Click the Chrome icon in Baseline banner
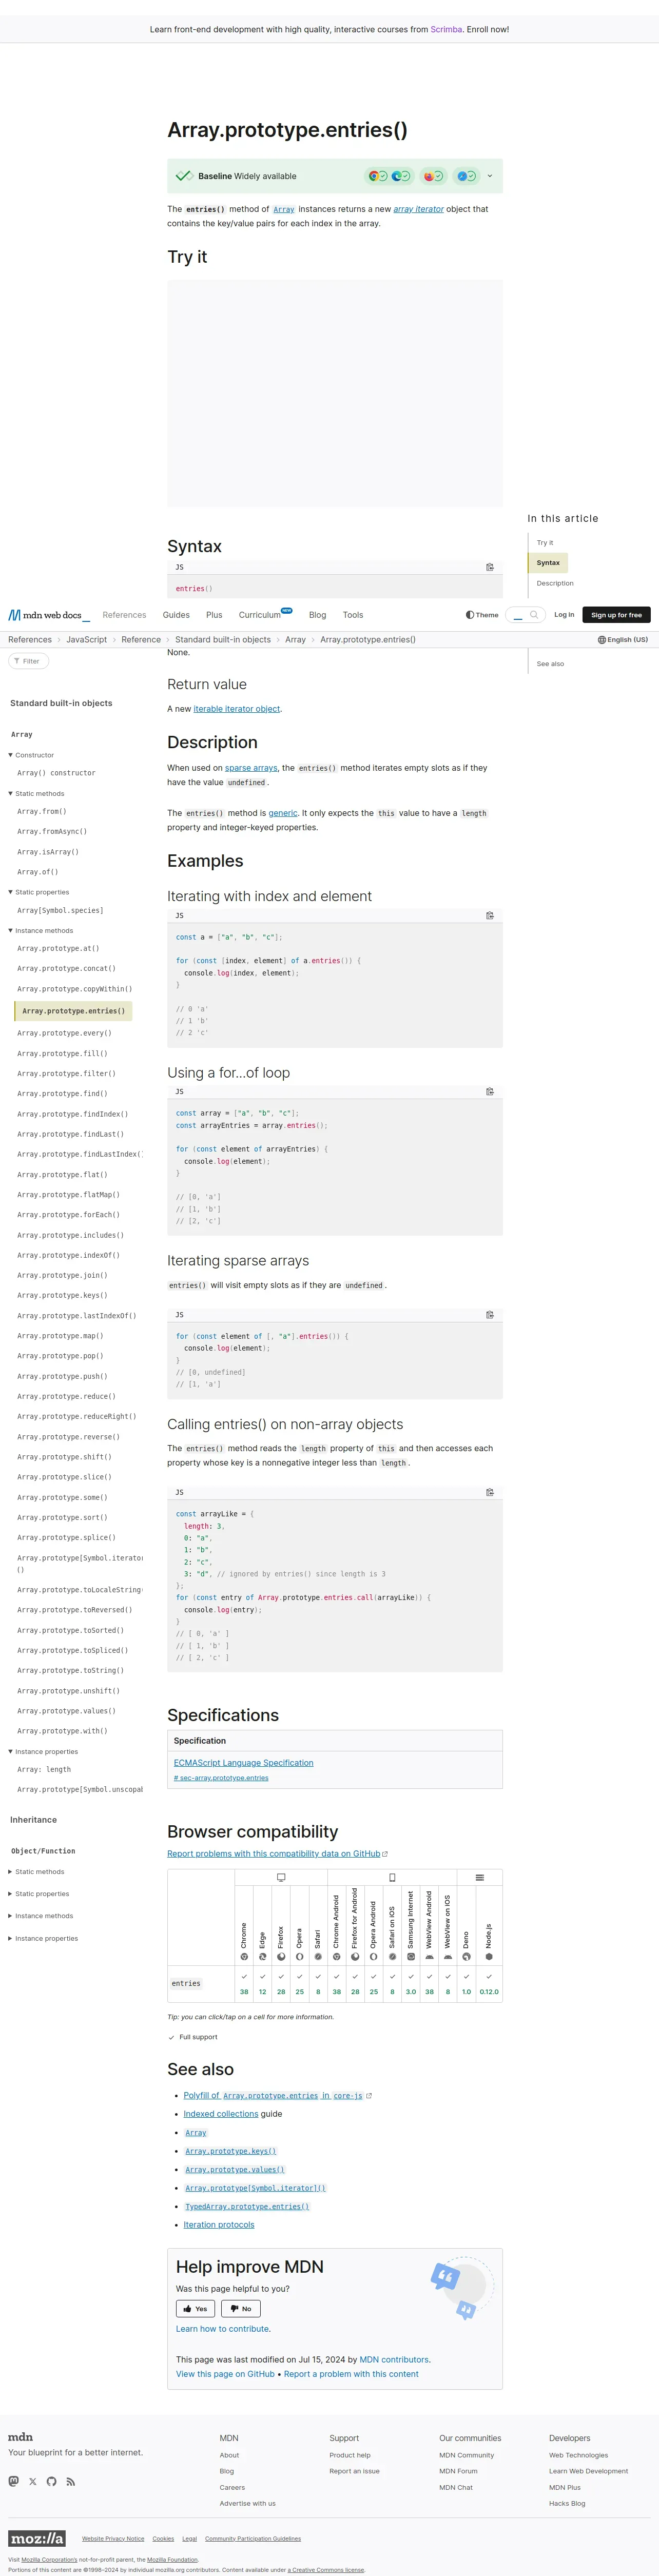Image resolution: width=659 pixels, height=2576 pixels. (373, 176)
